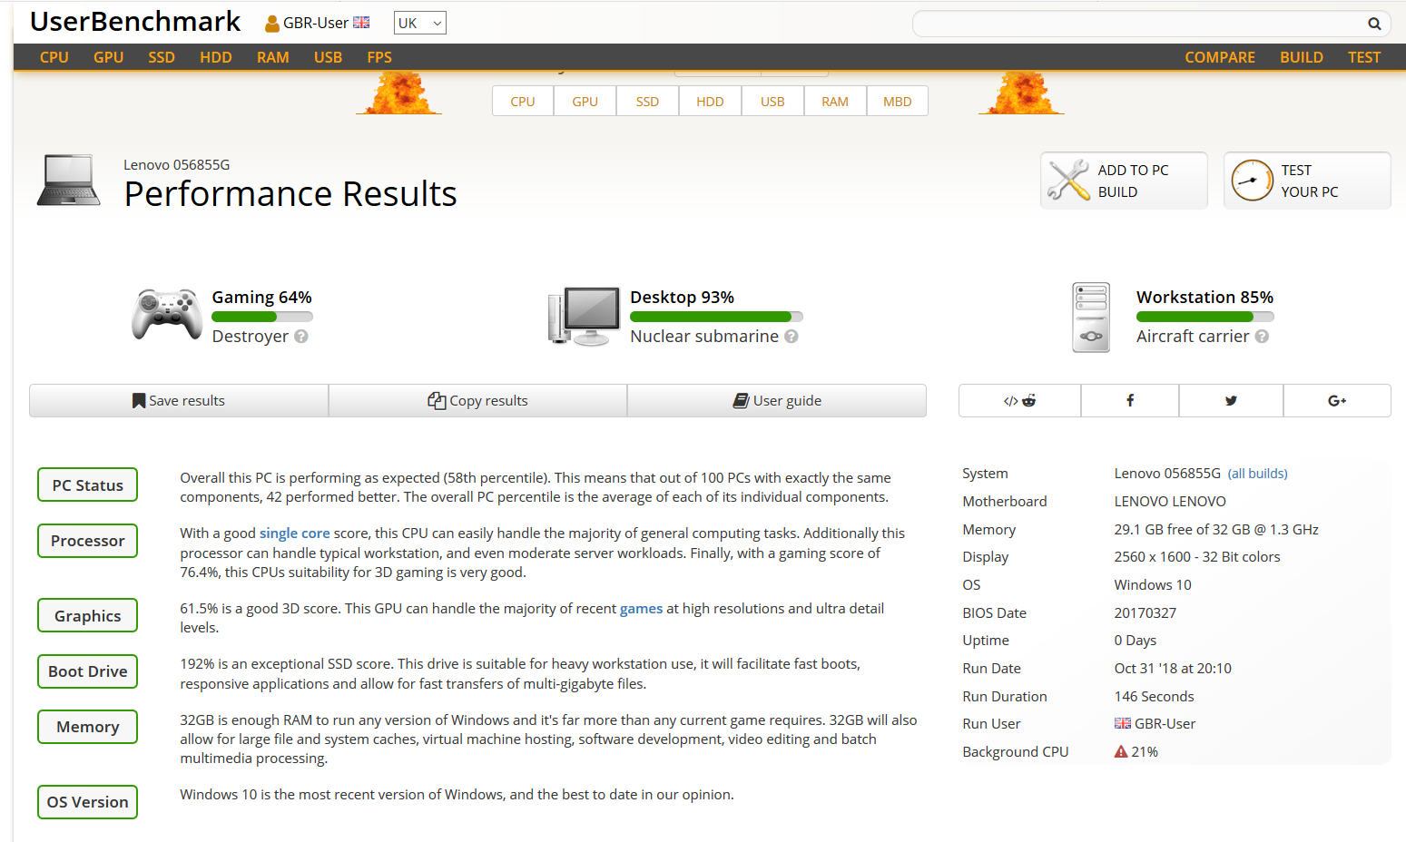This screenshot has width=1406, height=842.
Task: Open RAM in the dark navigation bar
Action: tap(273, 57)
